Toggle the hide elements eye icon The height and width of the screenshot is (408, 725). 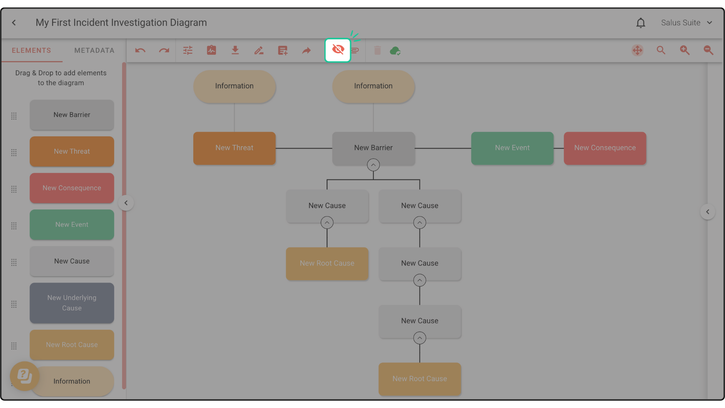(x=338, y=50)
